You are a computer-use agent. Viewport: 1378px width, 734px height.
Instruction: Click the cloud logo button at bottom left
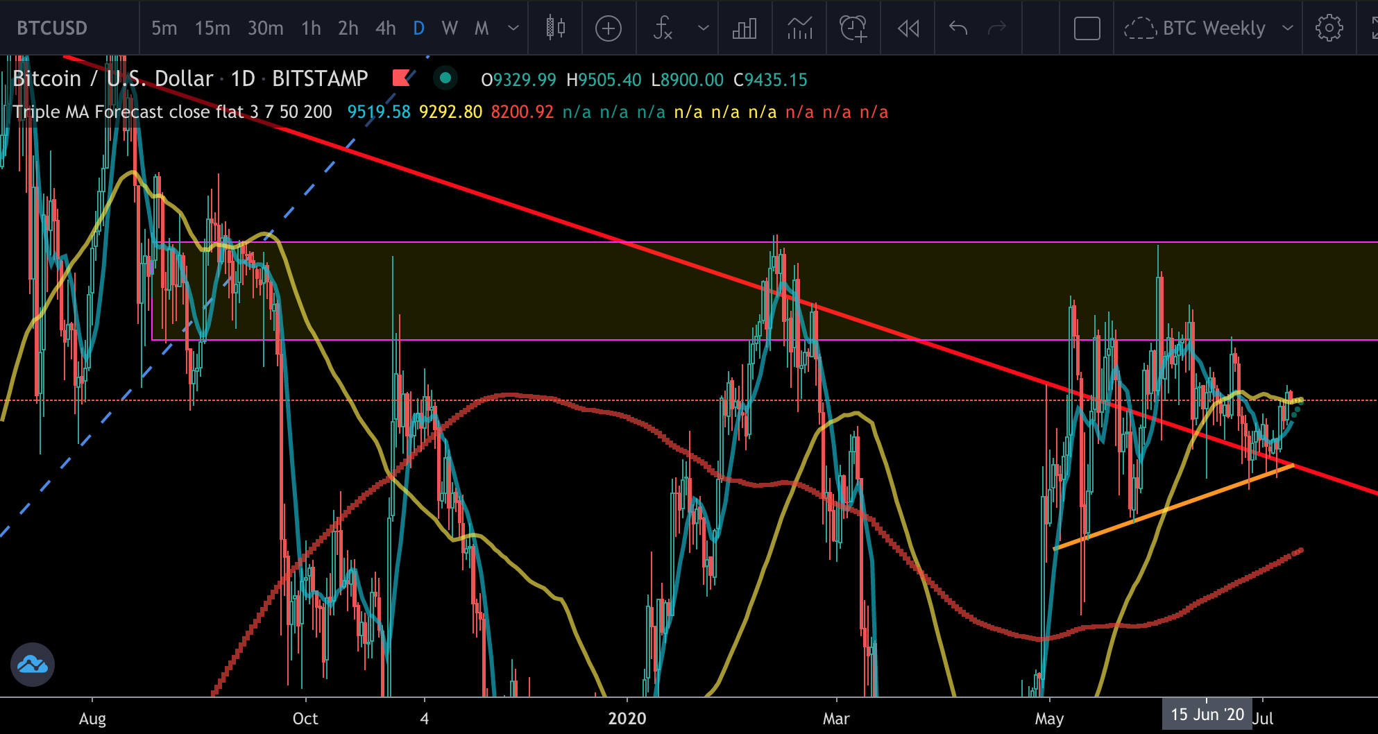point(33,665)
